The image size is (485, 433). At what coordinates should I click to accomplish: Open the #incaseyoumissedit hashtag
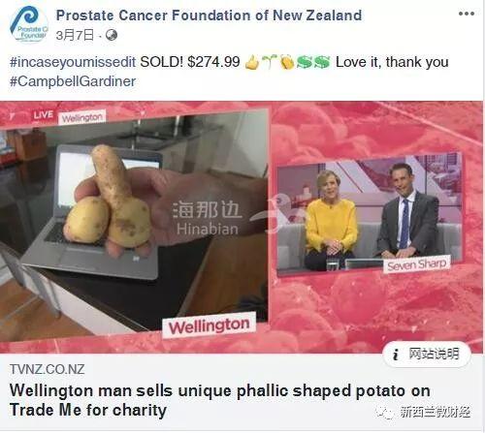[x=73, y=62]
